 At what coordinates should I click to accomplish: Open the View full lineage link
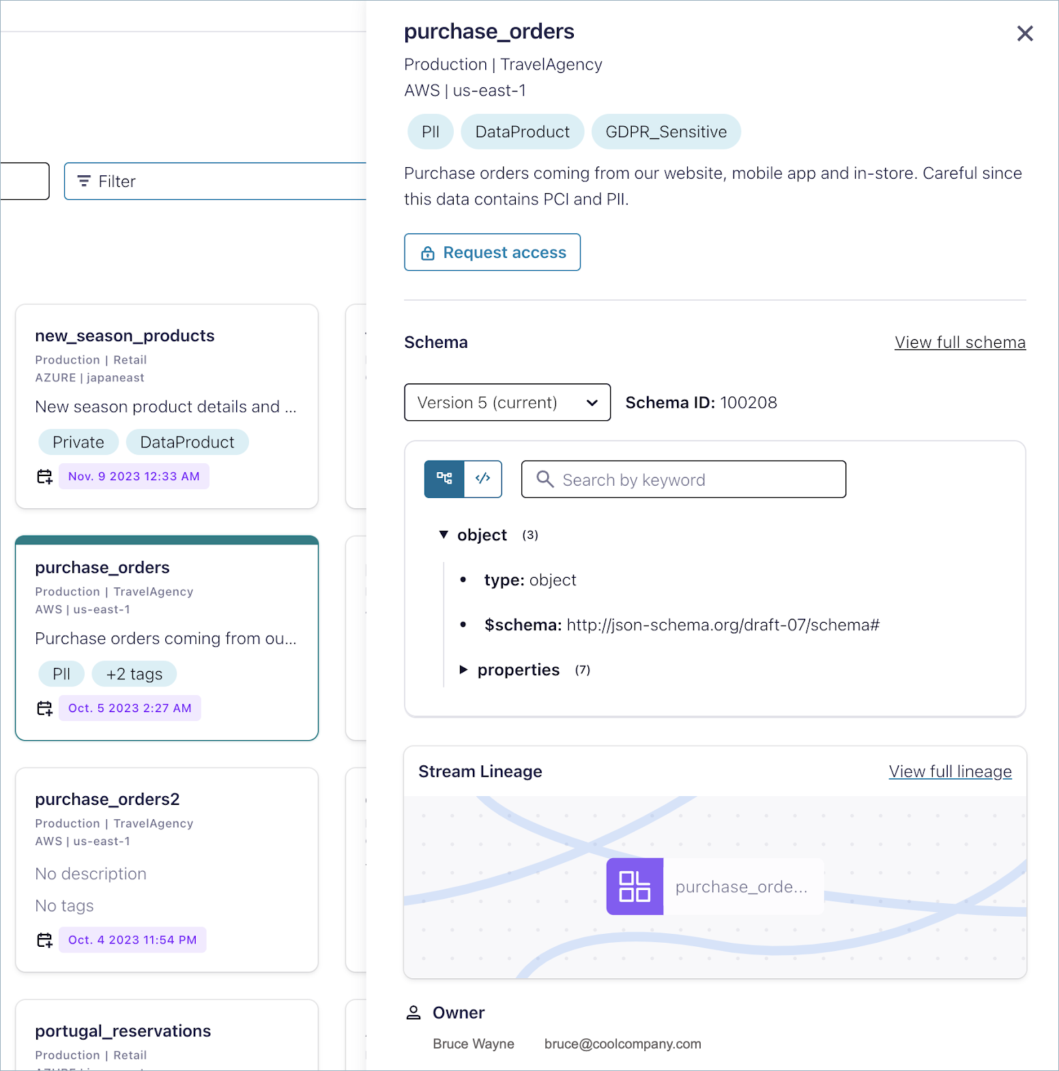[950, 772]
